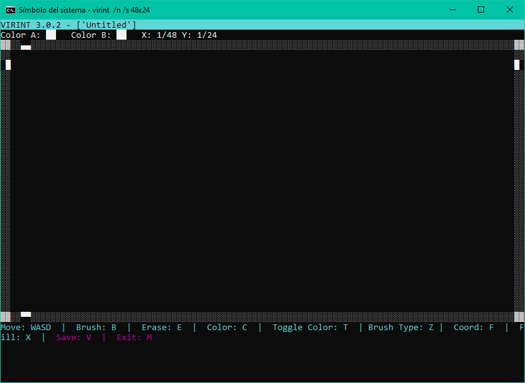Maximize the Símbolo del sistema window
This screenshot has width=525, height=383.
point(481,9)
